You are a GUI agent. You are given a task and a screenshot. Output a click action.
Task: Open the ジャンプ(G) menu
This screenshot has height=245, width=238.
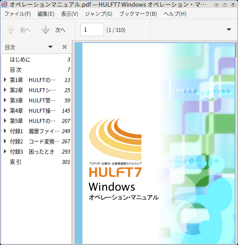tap(99, 14)
